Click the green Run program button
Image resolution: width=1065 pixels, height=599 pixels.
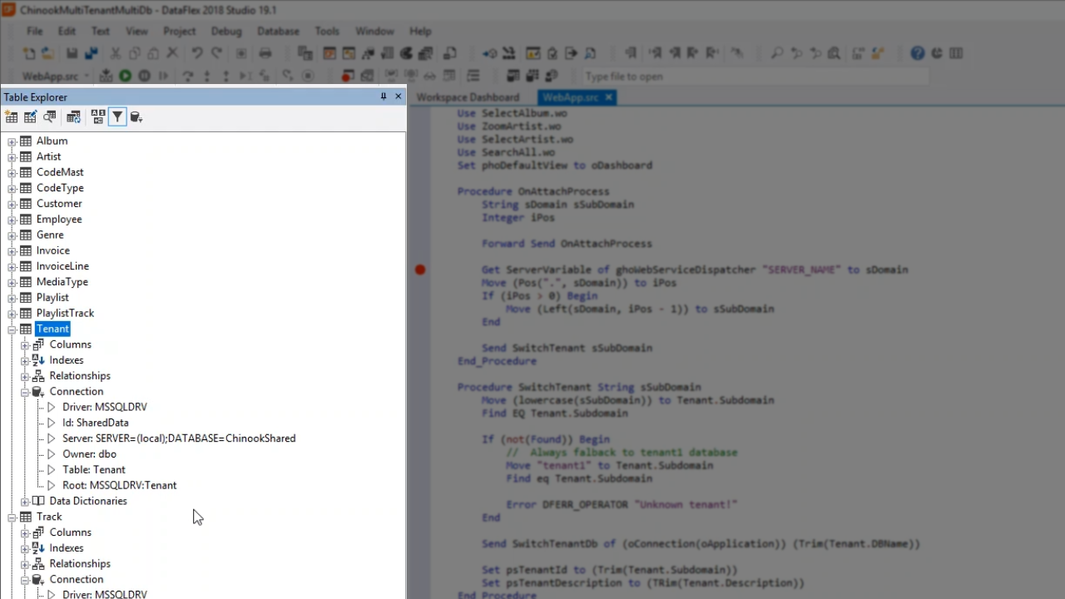coord(125,76)
